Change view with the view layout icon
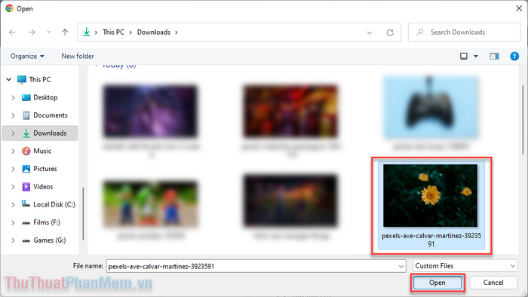This screenshot has width=528, height=297. 464,57
